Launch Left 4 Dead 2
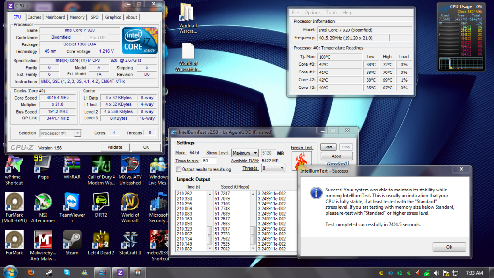Viewport: 494px width, 278px height. (x=101, y=239)
